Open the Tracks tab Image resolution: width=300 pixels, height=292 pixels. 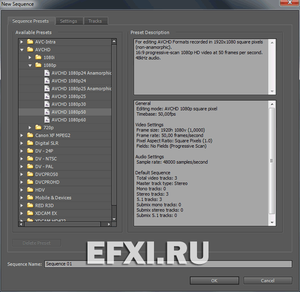[95, 21]
